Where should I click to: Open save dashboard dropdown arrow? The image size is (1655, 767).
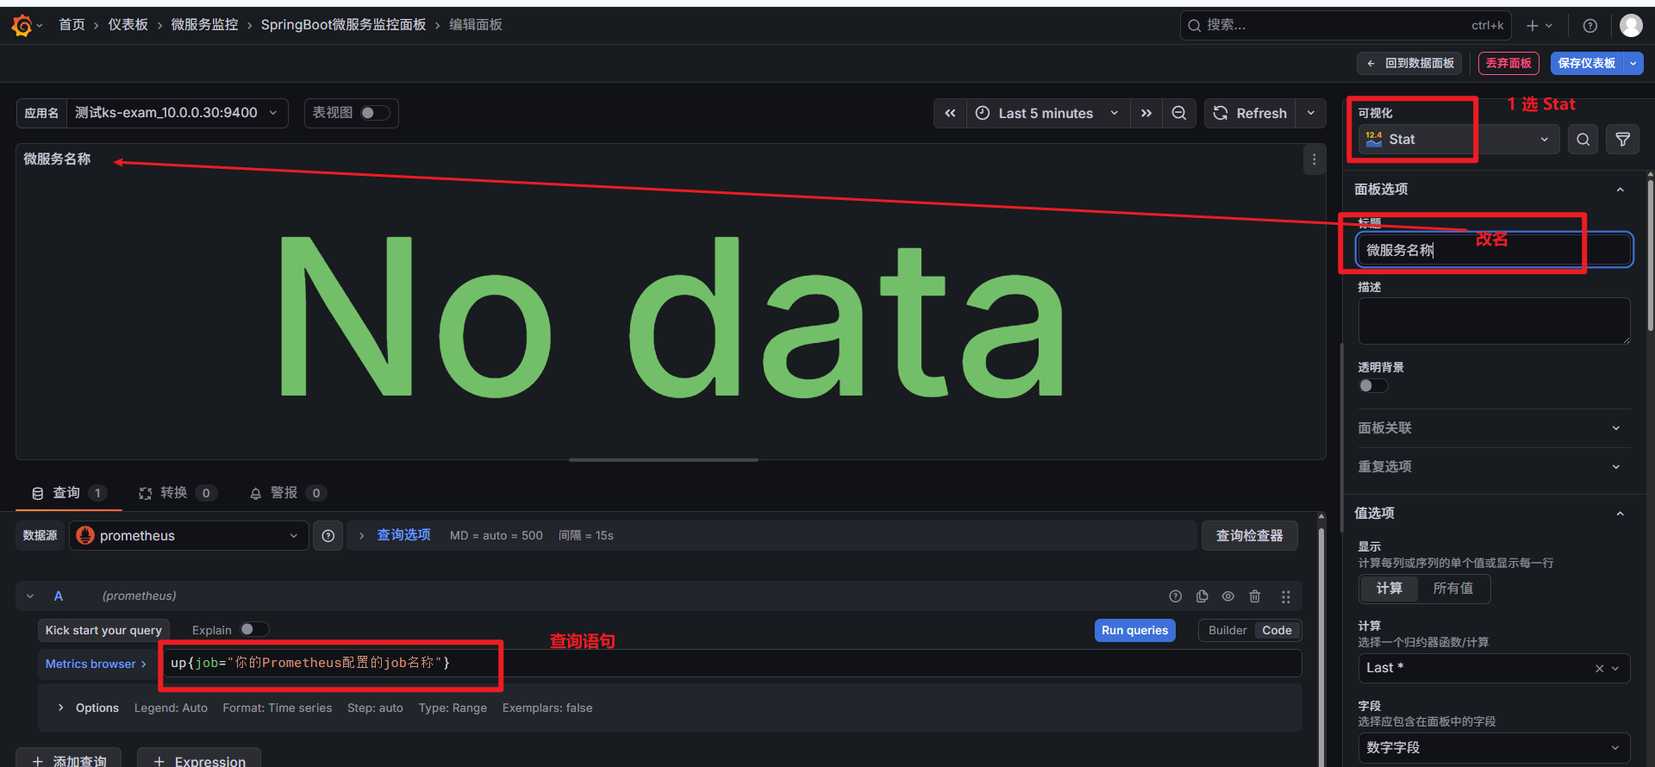pyautogui.click(x=1633, y=63)
